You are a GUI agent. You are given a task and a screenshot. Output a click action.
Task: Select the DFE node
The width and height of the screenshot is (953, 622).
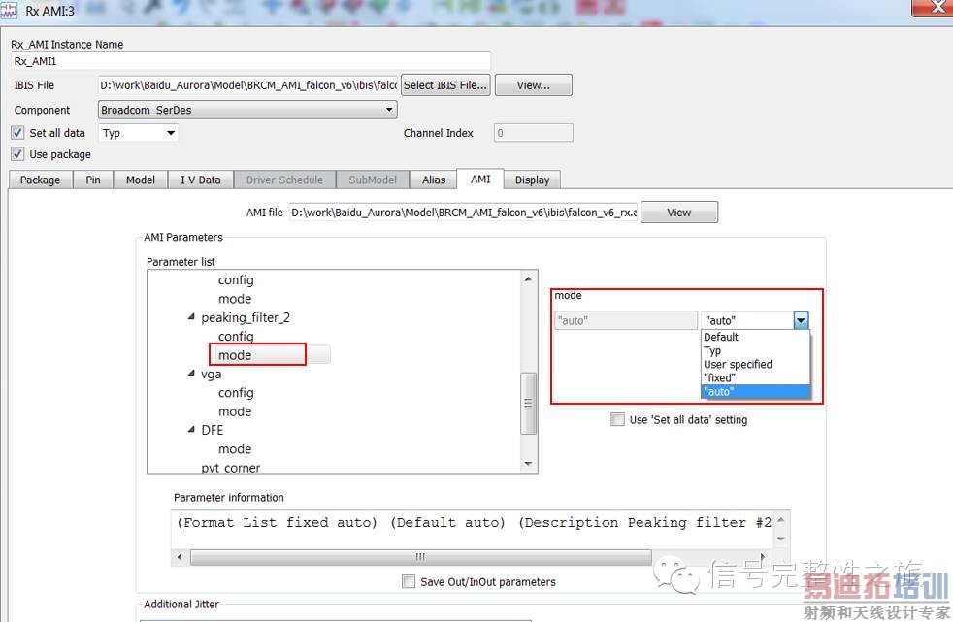pos(213,430)
